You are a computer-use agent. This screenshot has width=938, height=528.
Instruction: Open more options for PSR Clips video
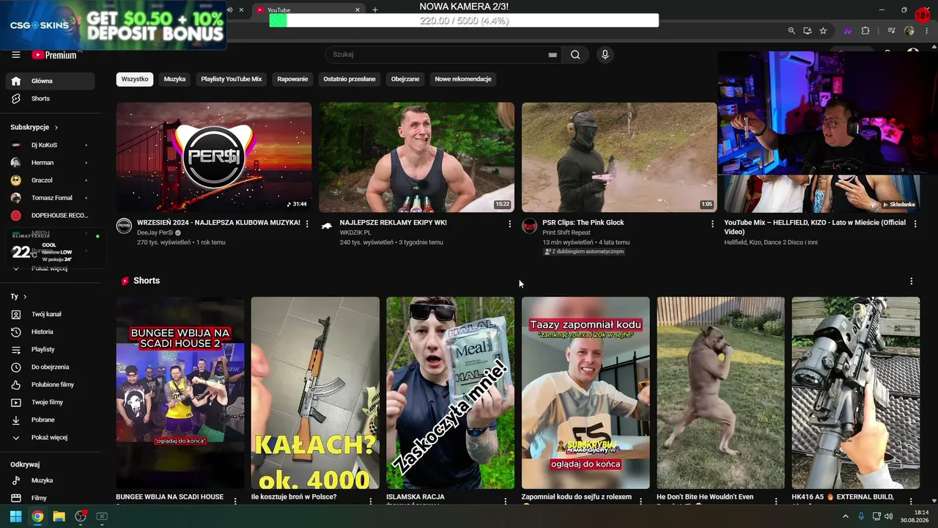click(712, 224)
